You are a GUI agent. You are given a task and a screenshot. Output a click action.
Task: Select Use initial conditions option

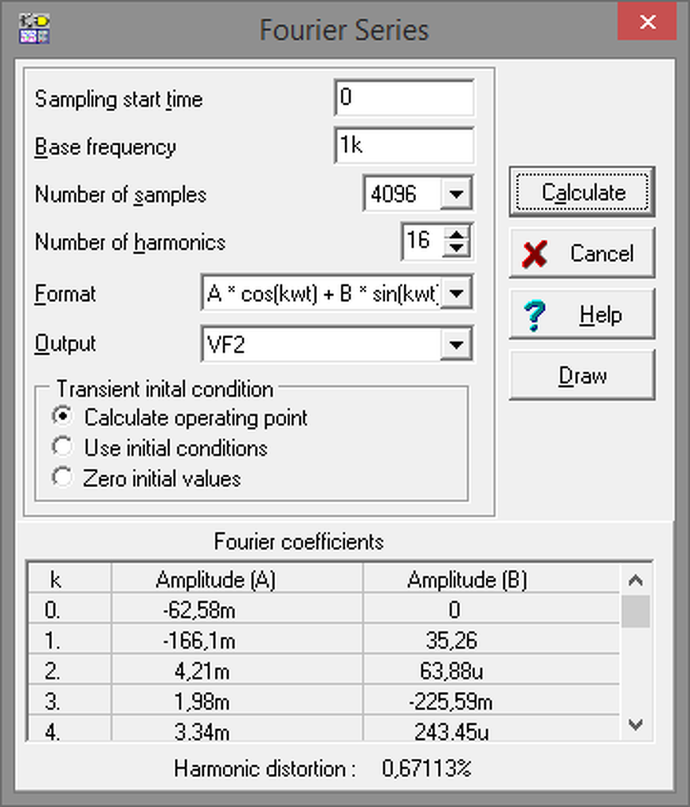[x=61, y=448]
